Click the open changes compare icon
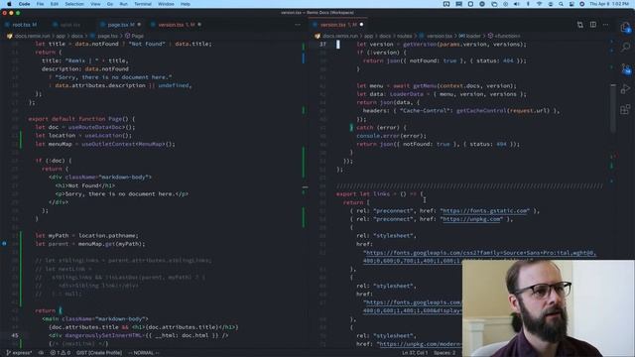 pyautogui.click(x=579, y=25)
